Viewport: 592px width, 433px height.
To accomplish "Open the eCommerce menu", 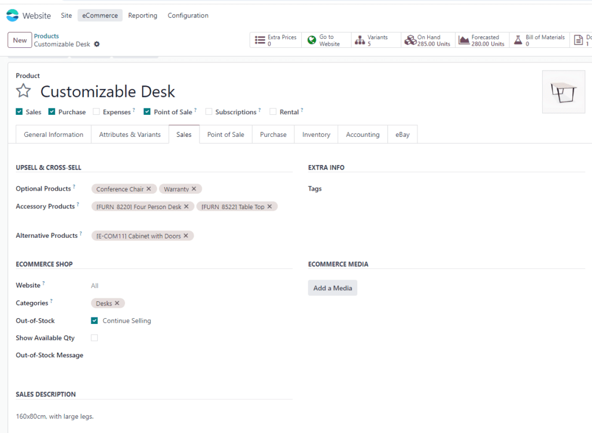I will pyautogui.click(x=100, y=16).
